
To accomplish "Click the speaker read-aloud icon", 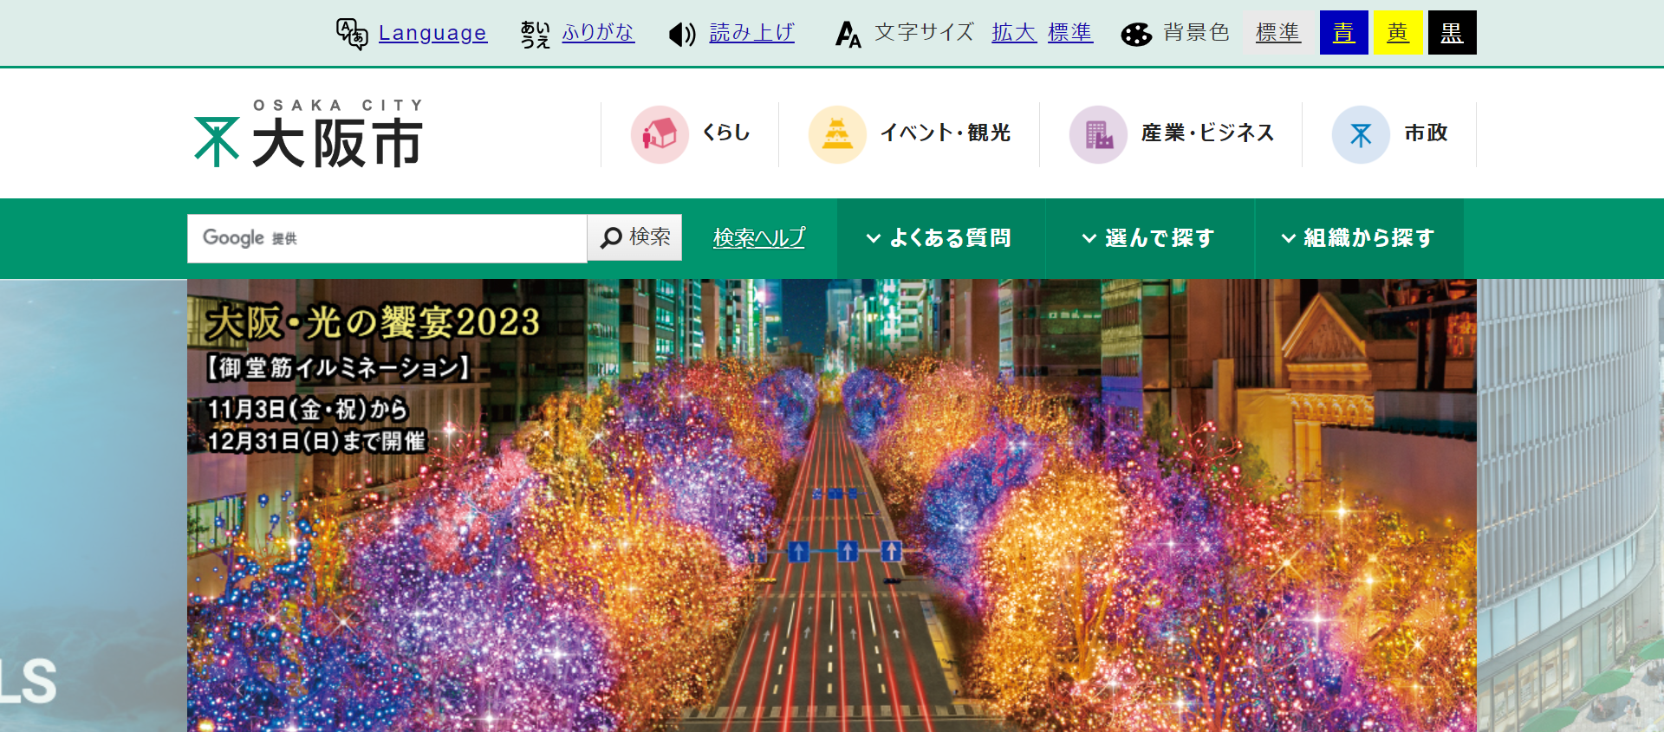I will pos(682,35).
